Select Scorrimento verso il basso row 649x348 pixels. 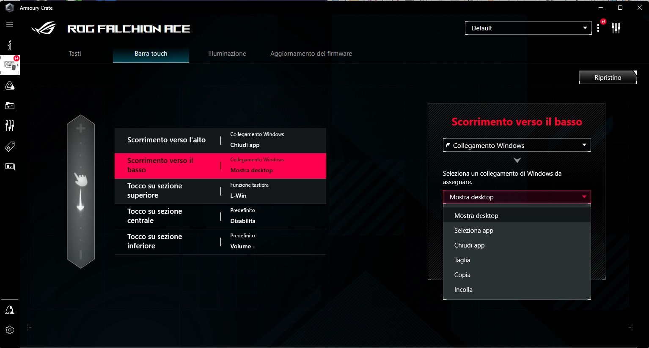pos(220,166)
